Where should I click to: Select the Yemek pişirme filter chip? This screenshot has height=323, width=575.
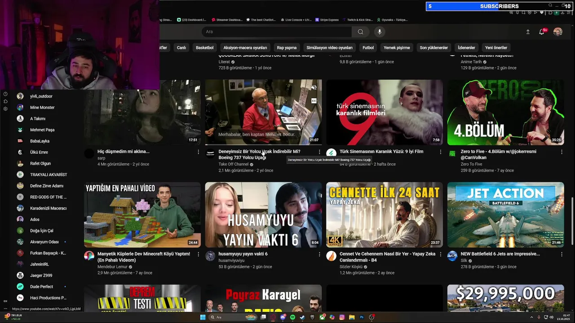coord(397,48)
